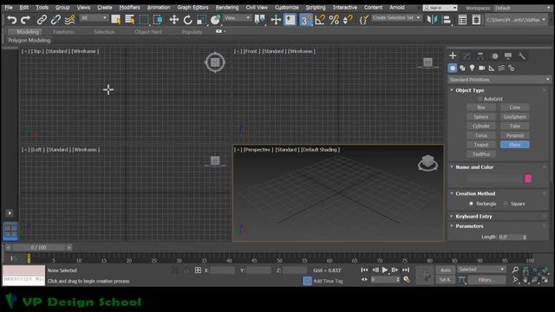Image resolution: width=555 pixels, height=312 pixels.
Task: Activate the Select and Move tool
Action: (x=173, y=20)
